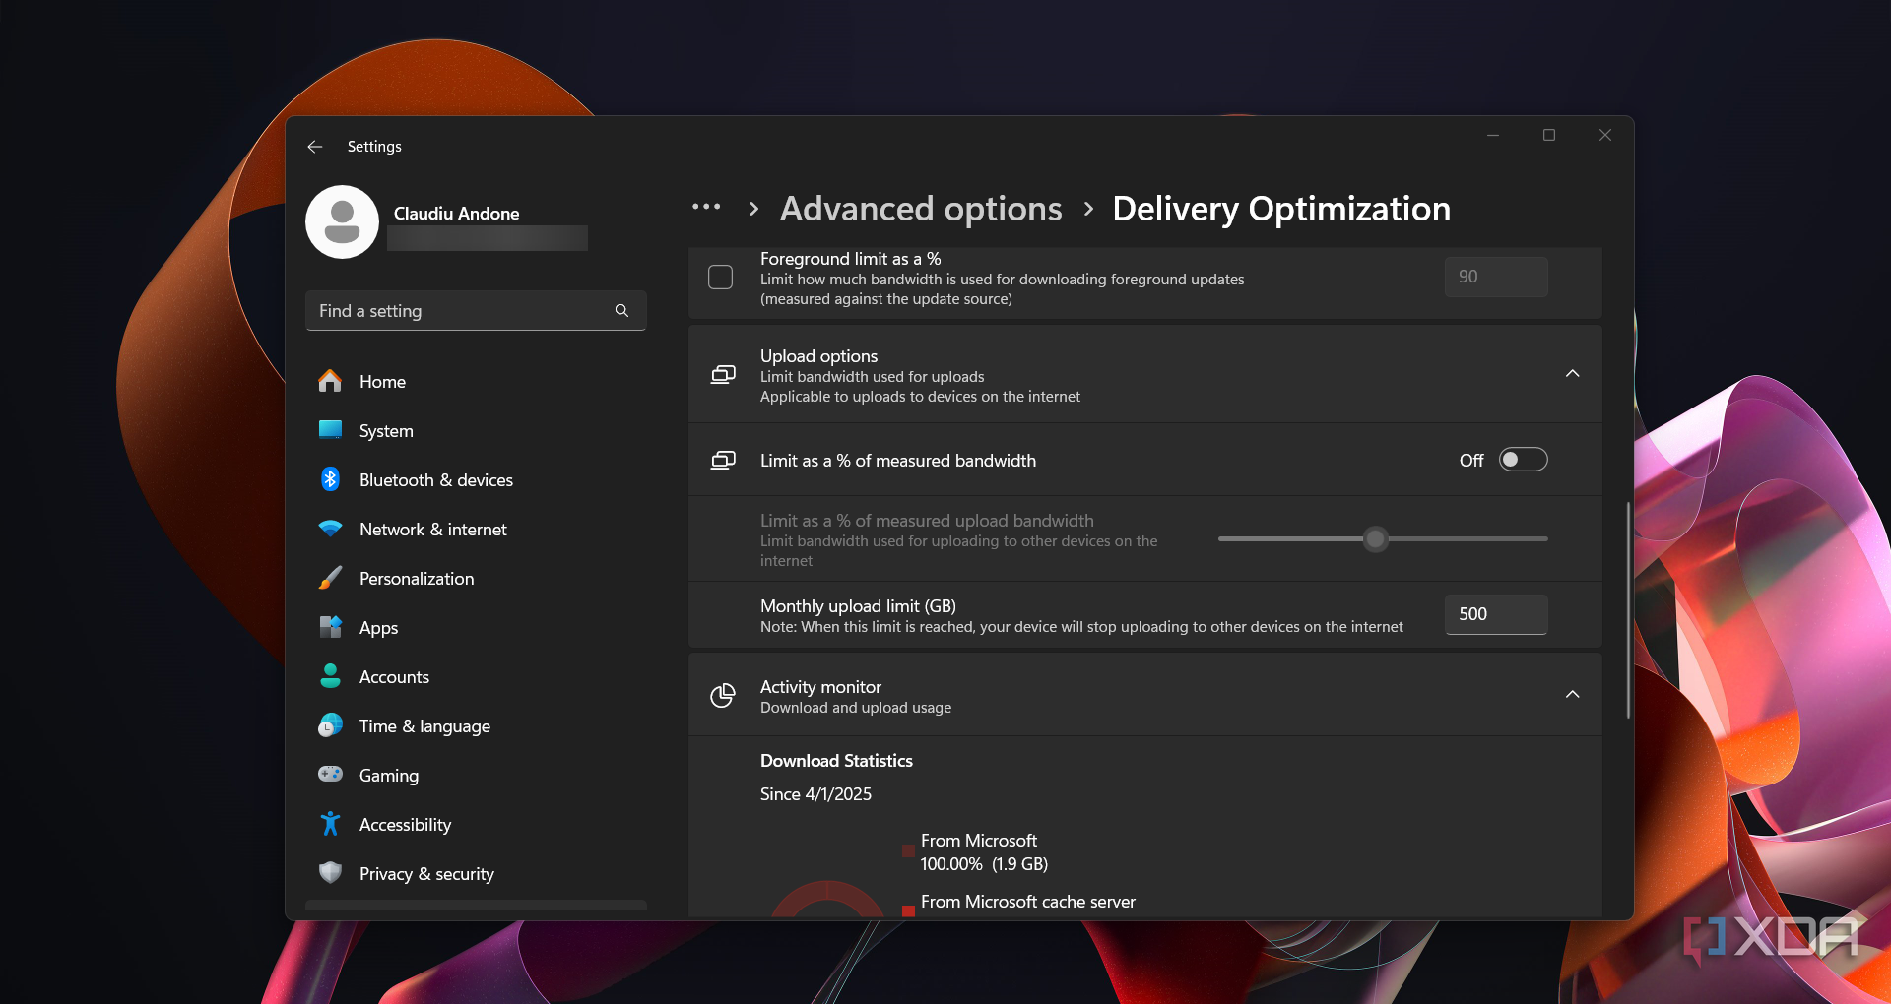Collapse the Upload options section
This screenshot has width=1891, height=1004.
1573,374
